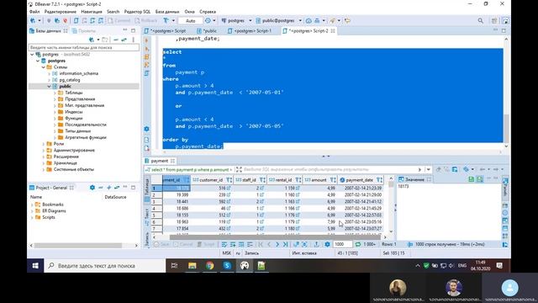Open Редактор SQL menu
This screenshot has height=303, width=538.
coord(137,11)
